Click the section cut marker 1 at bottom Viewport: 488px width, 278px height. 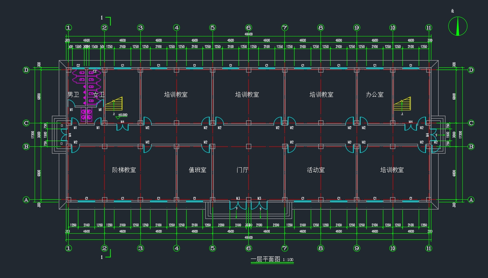(x=105, y=254)
